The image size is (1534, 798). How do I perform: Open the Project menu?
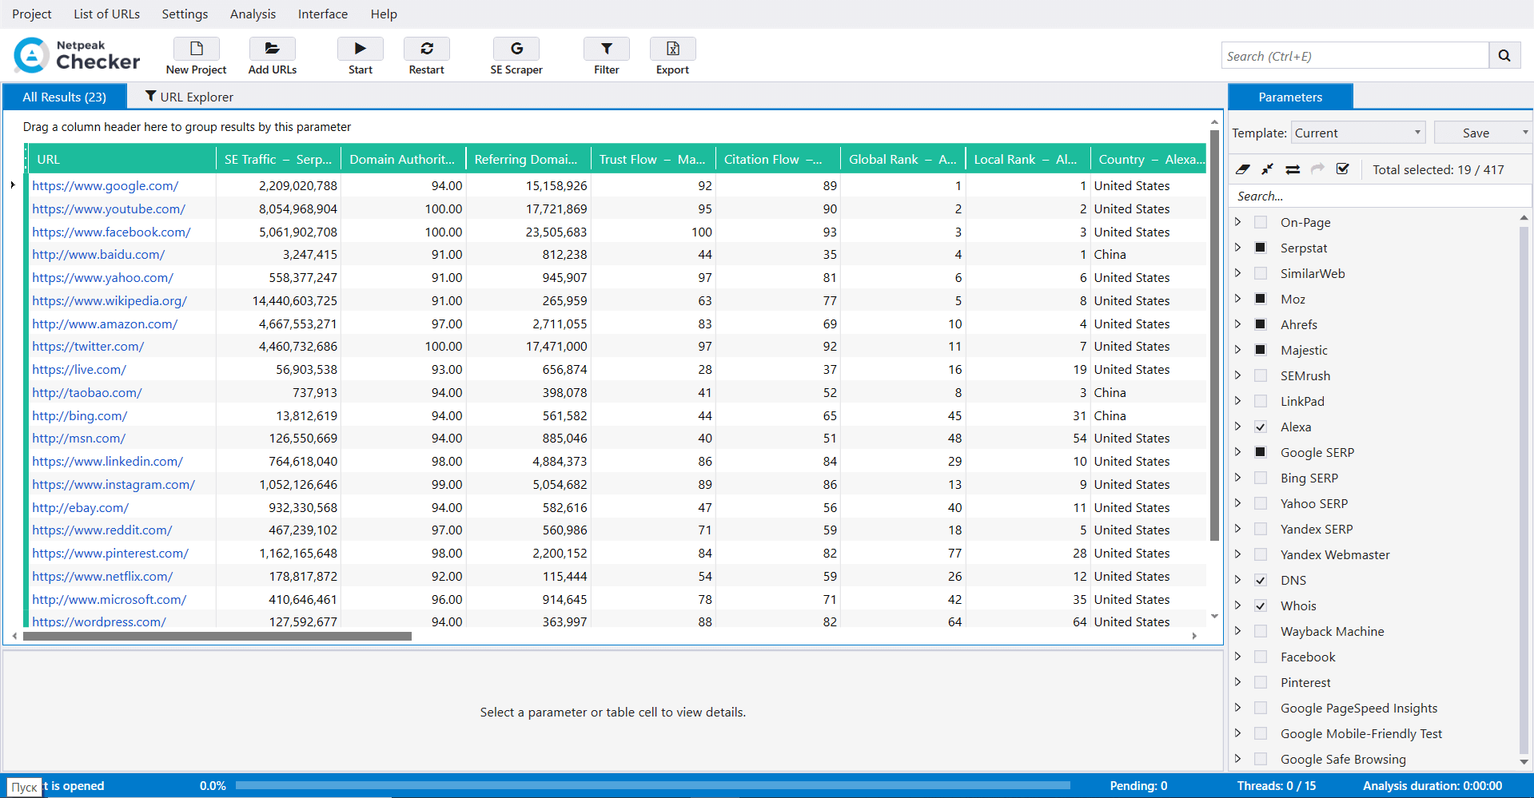(32, 14)
